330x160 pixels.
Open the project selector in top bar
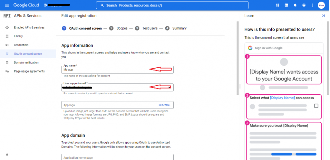[x=57, y=5]
